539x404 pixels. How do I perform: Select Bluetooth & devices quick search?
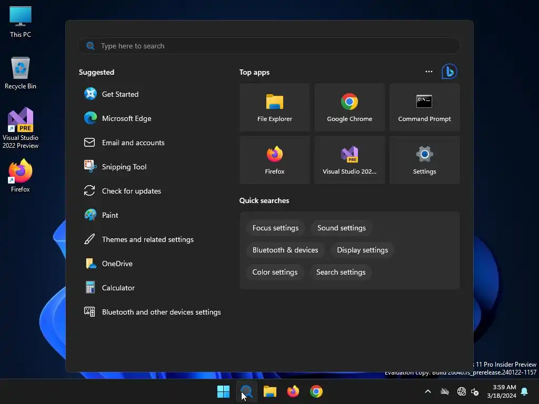pos(285,250)
